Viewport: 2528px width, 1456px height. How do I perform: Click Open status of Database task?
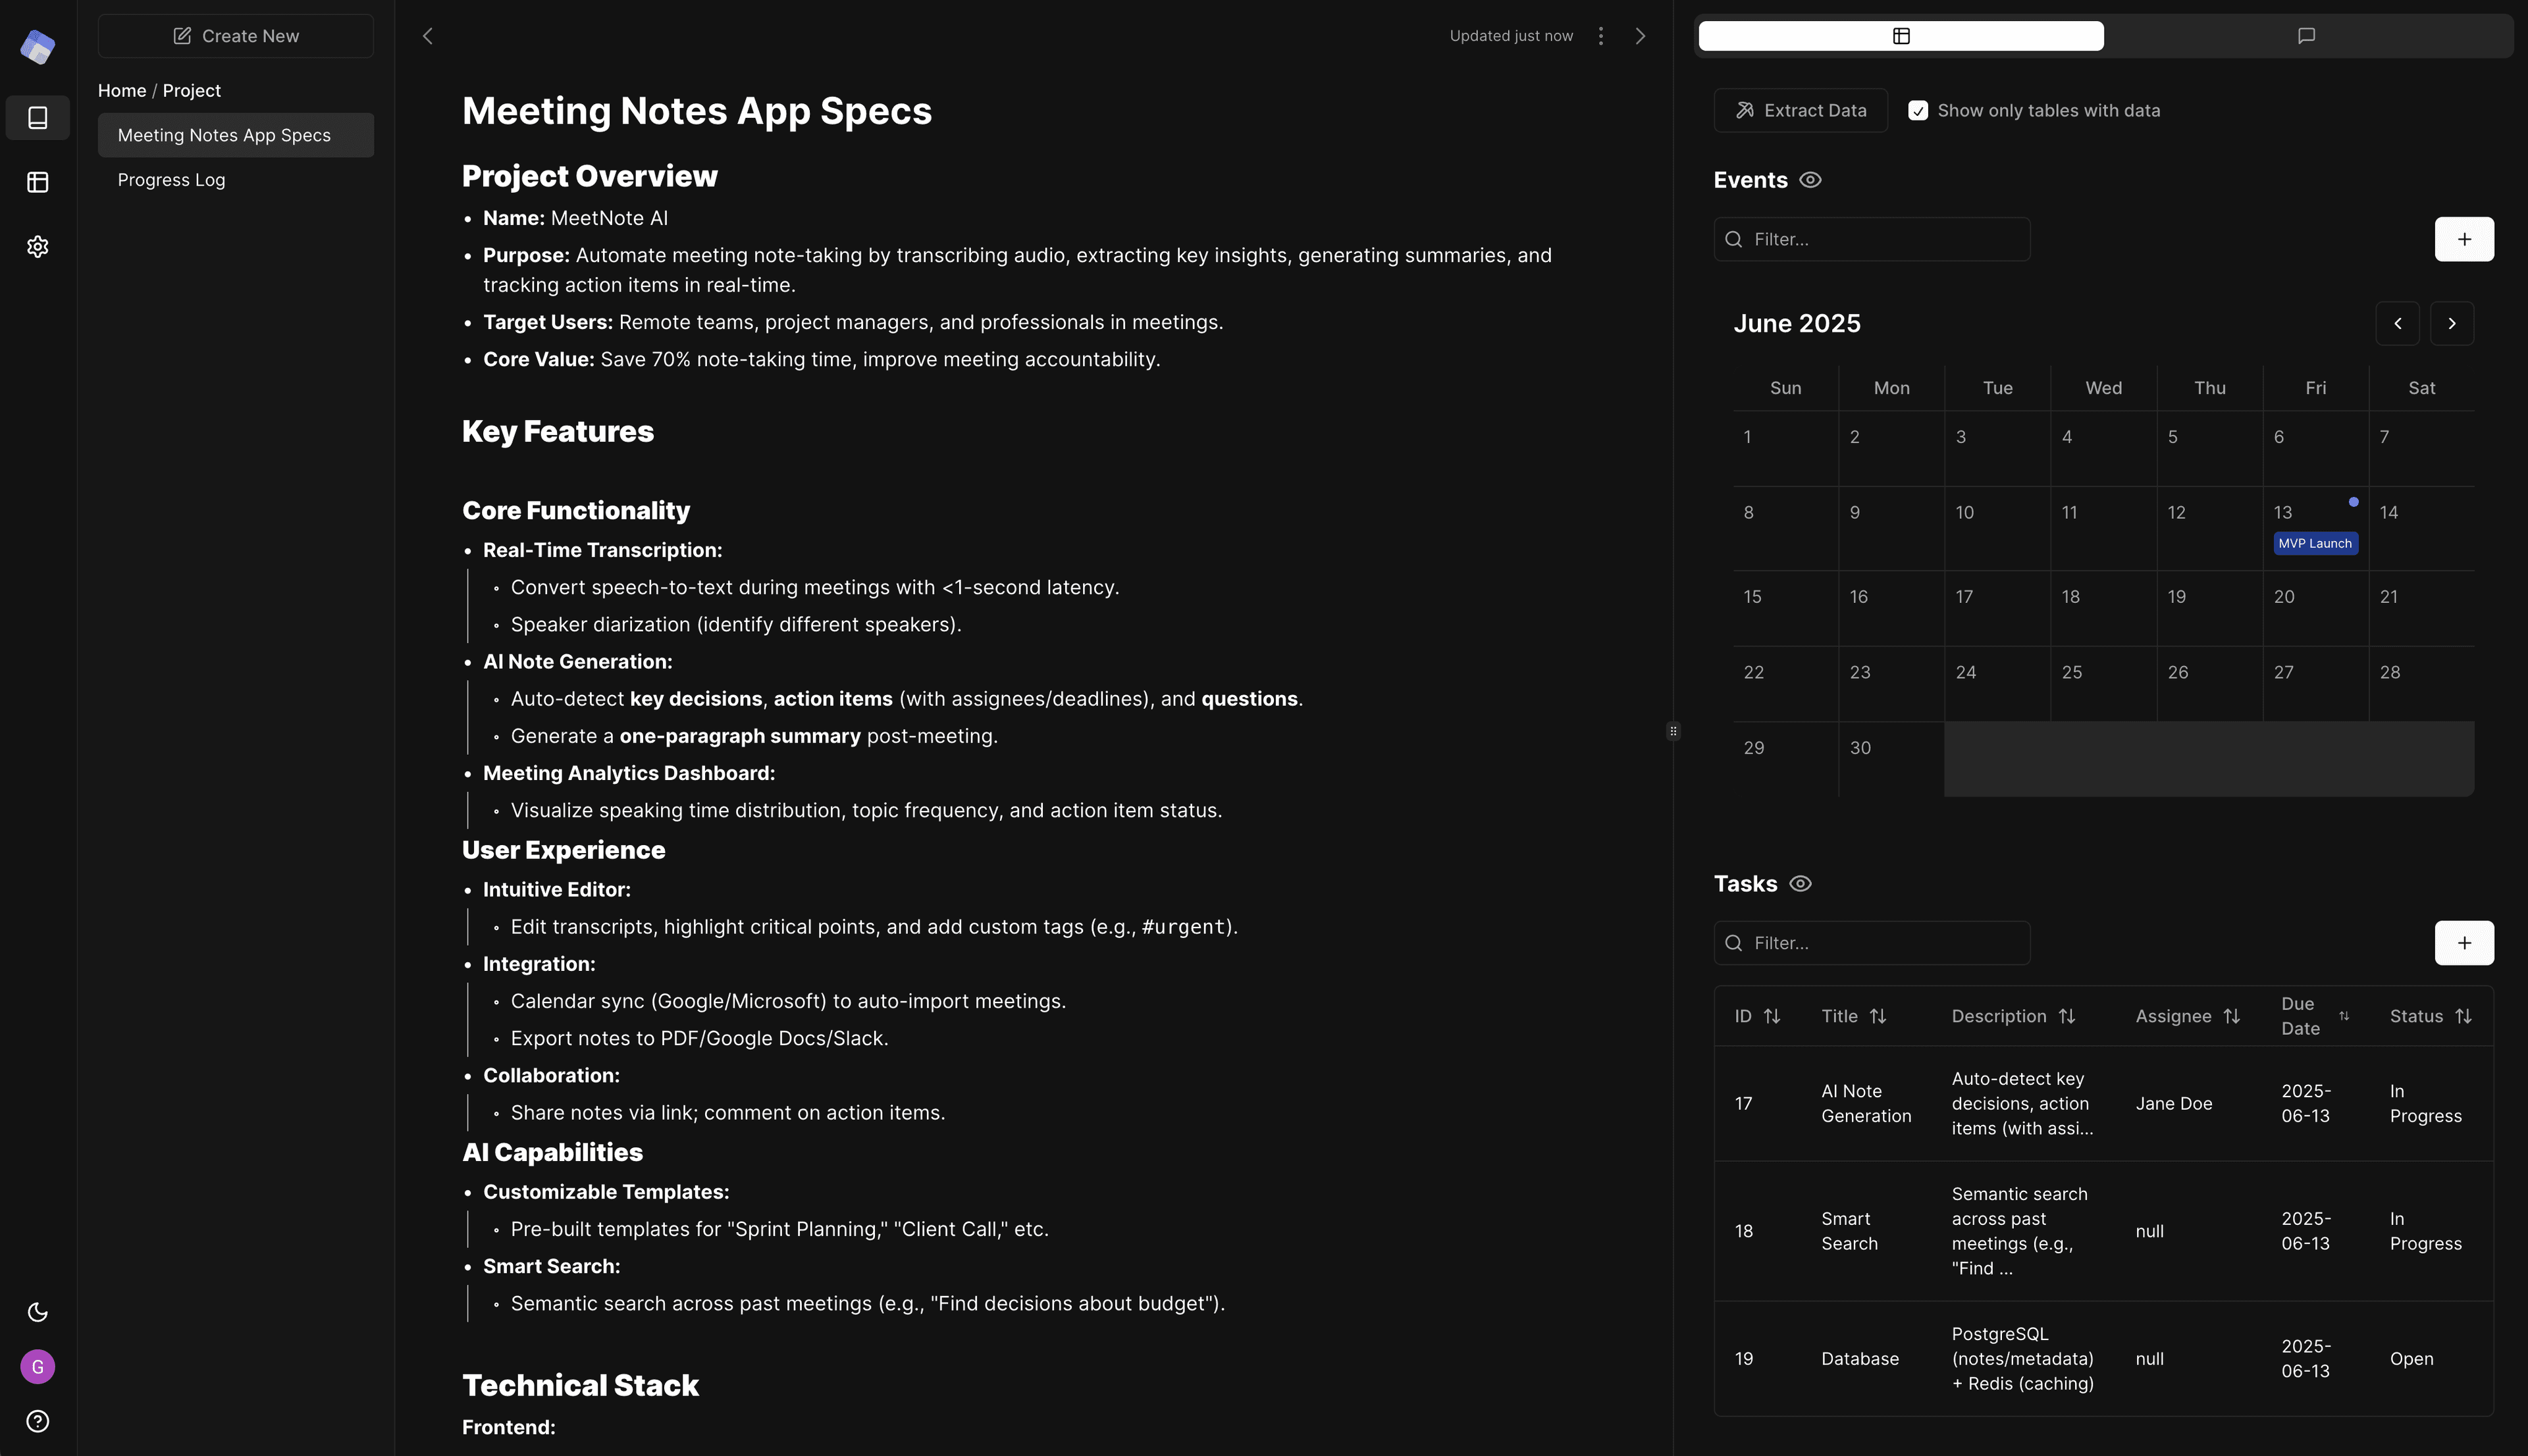coord(2411,1359)
